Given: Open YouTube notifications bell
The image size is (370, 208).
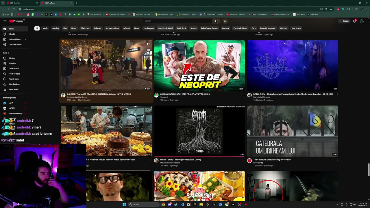Looking at the screenshot, I should [x=354, y=21].
